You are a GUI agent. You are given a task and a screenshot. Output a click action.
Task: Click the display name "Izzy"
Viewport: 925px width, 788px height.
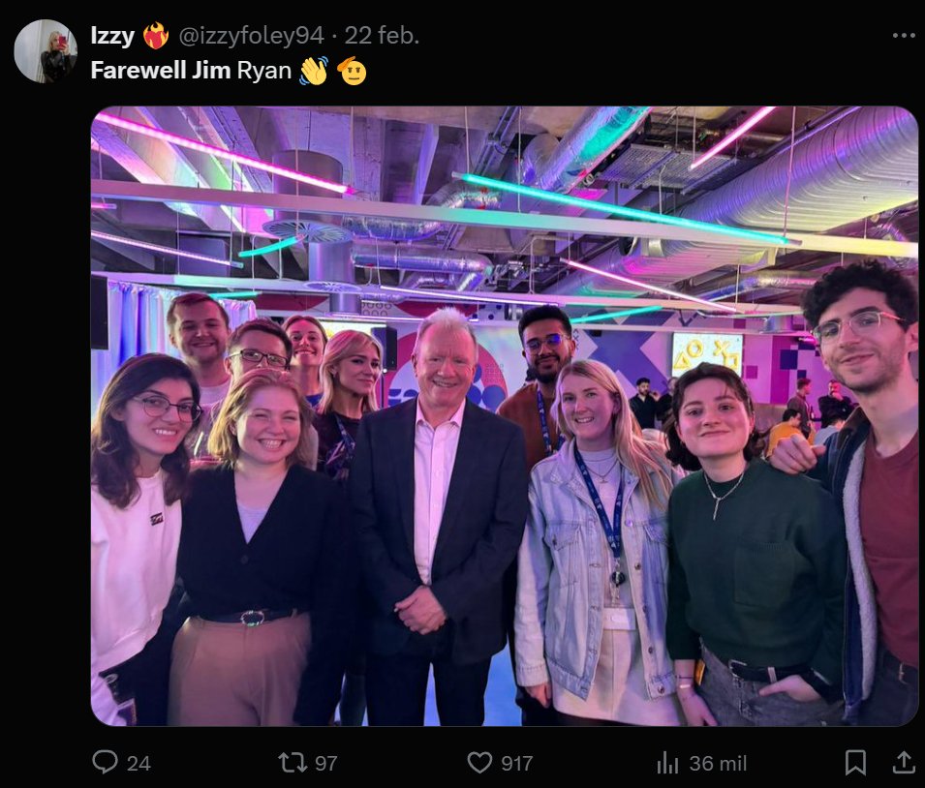[x=112, y=36]
